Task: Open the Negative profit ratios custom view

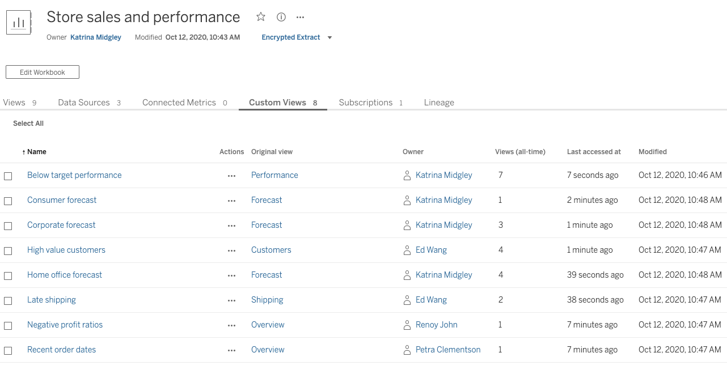Action: 65,325
